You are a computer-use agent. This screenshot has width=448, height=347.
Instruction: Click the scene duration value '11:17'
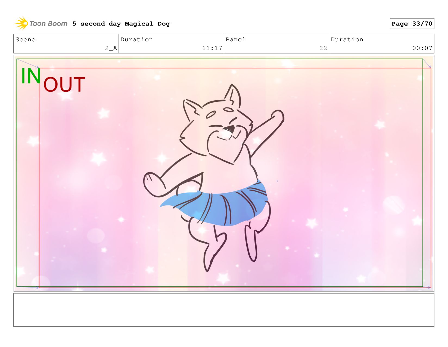coord(212,48)
